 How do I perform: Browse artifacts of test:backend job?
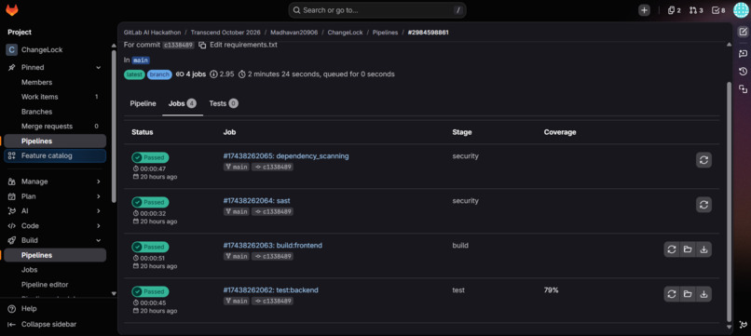(x=688, y=294)
